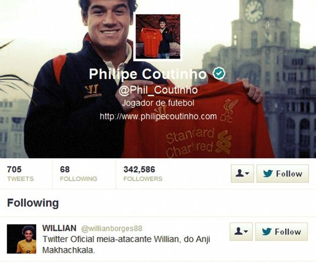Open WILLIAN's avatar picture
Viewport: 316px width, 262px height.
22,239
